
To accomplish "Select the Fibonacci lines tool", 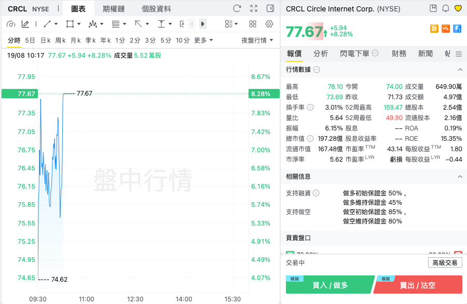I will point(116,24).
